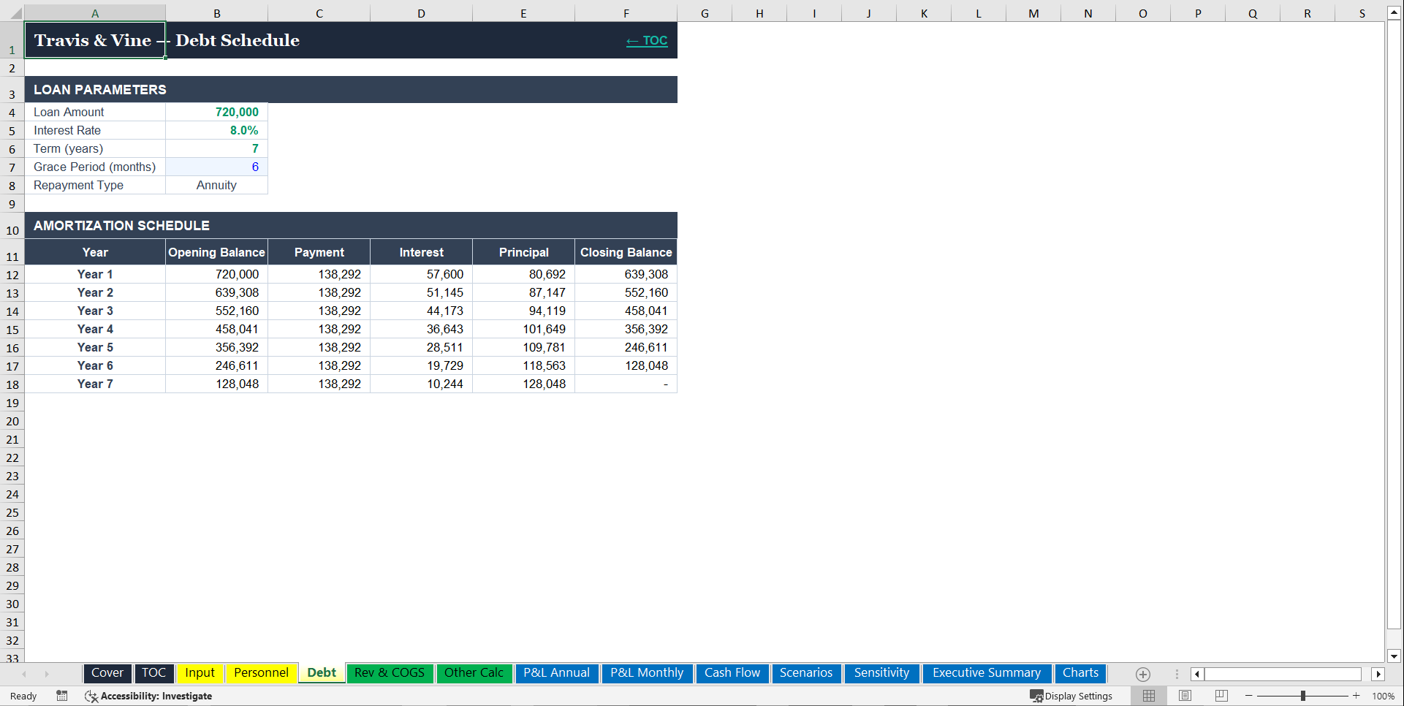Click the vertical scrollbar down arrow
This screenshot has width=1404, height=706.
tap(1394, 656)
